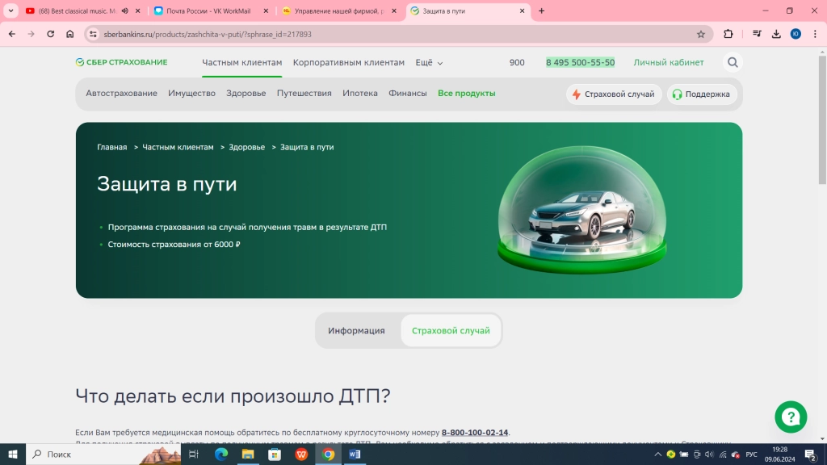This screenshot has height=465, width=827.
Task: Expand the Ещё menu
Action: pos(429,62)
